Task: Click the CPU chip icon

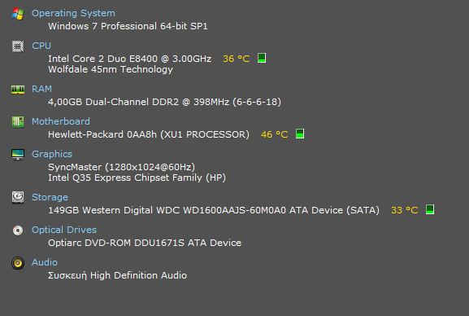Action: click(18, 46)
